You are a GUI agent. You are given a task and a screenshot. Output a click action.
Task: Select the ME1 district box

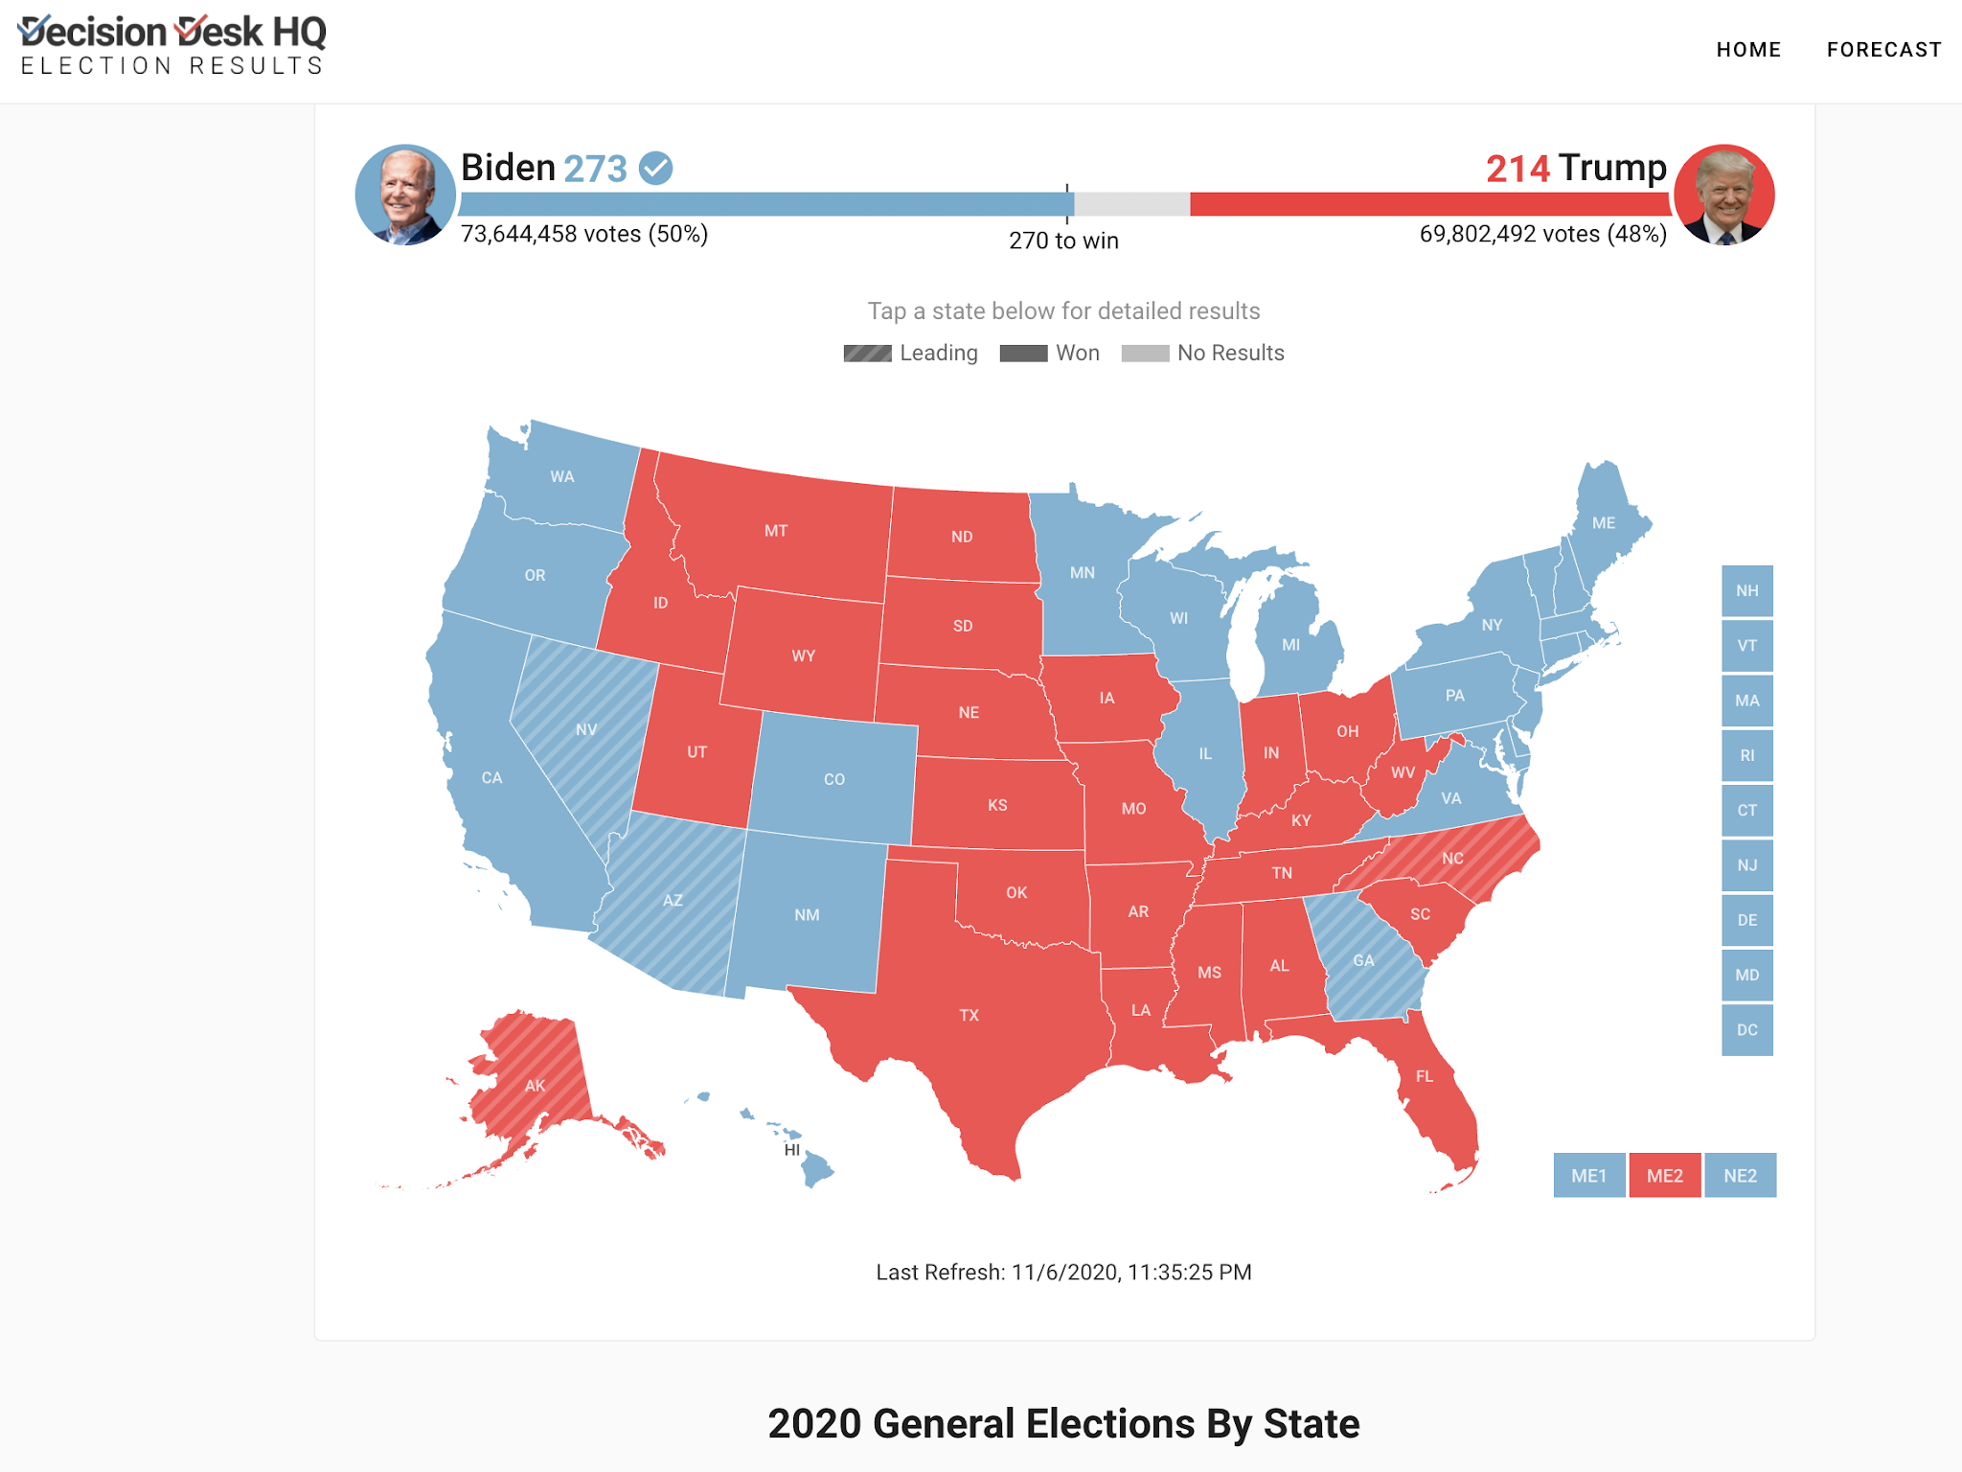1588,1176
